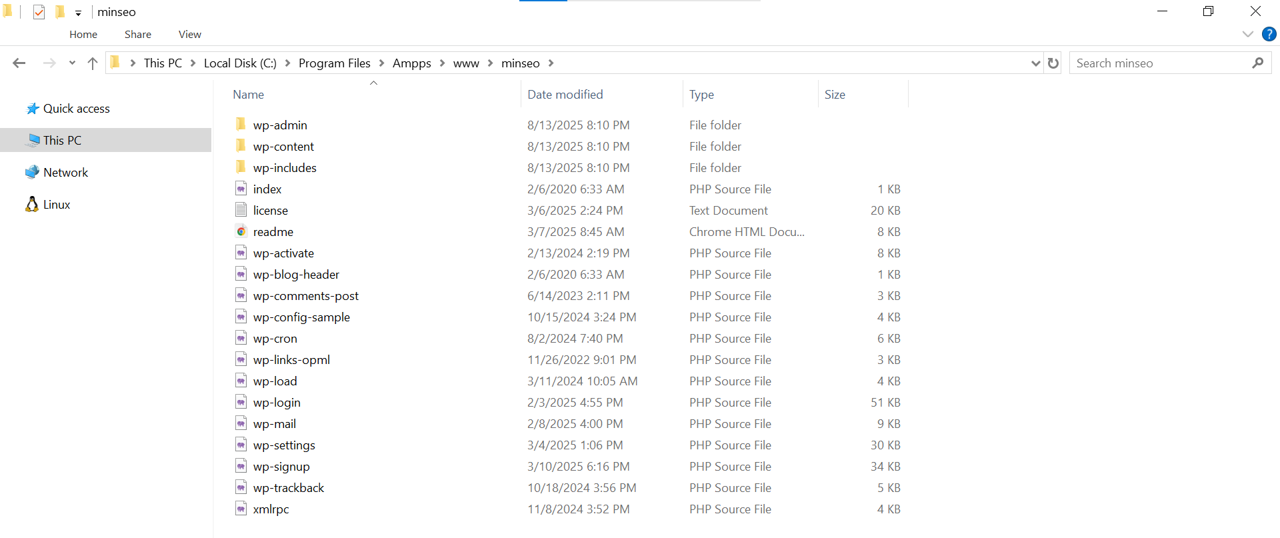Viewport: 1280px width, 538px height.
Task: Sort files by Date modified column
Action: [x=565, y=95]
